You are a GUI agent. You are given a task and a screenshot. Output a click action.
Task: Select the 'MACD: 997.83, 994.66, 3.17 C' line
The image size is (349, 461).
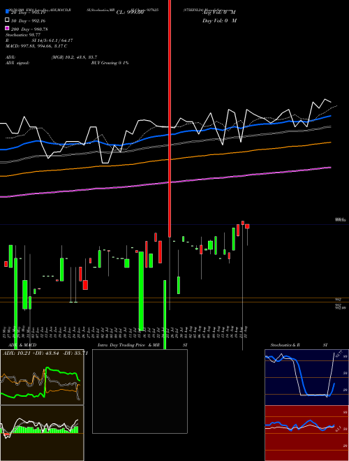point(36,46)
